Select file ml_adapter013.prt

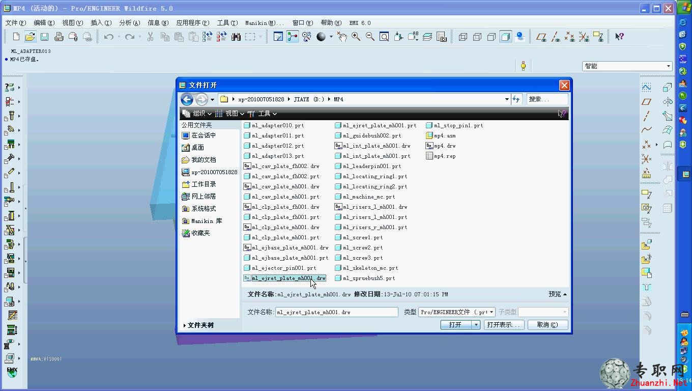click(274, 156)
